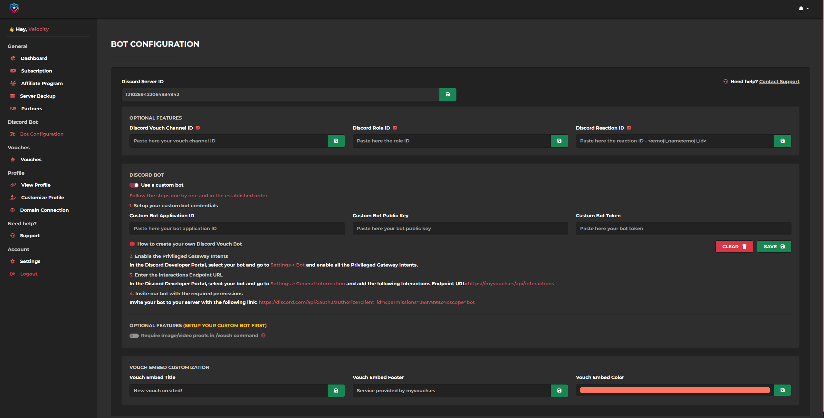Click the Custom Bot Token input field
The width and height of the screenshot is (824, 418).
tap(683, 228)
